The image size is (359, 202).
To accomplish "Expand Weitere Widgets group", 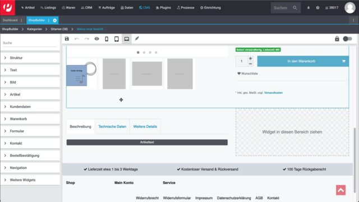I will tap(30, 180).
